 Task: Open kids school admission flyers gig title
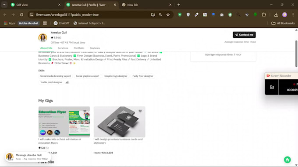(60, 141)
